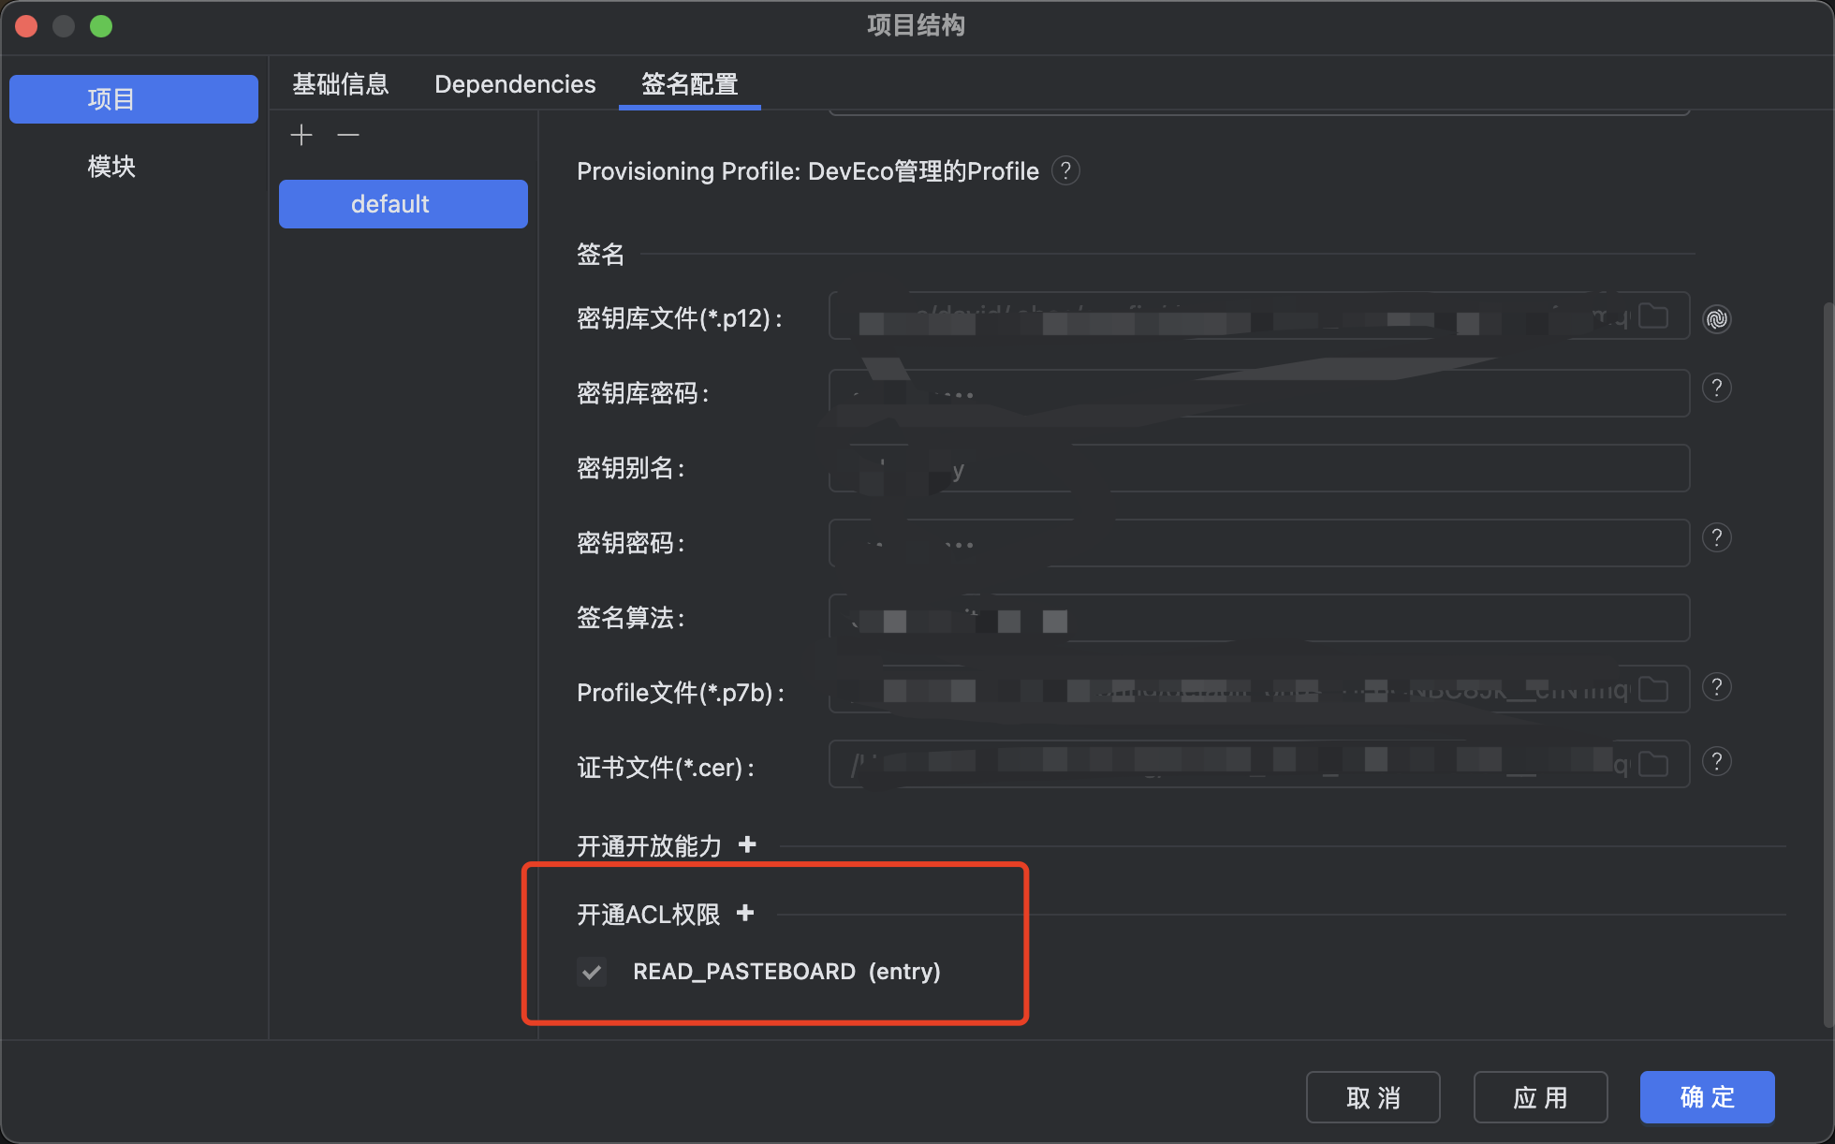
Task: Switch to Dependencies tab
Action: click(515, 84)
